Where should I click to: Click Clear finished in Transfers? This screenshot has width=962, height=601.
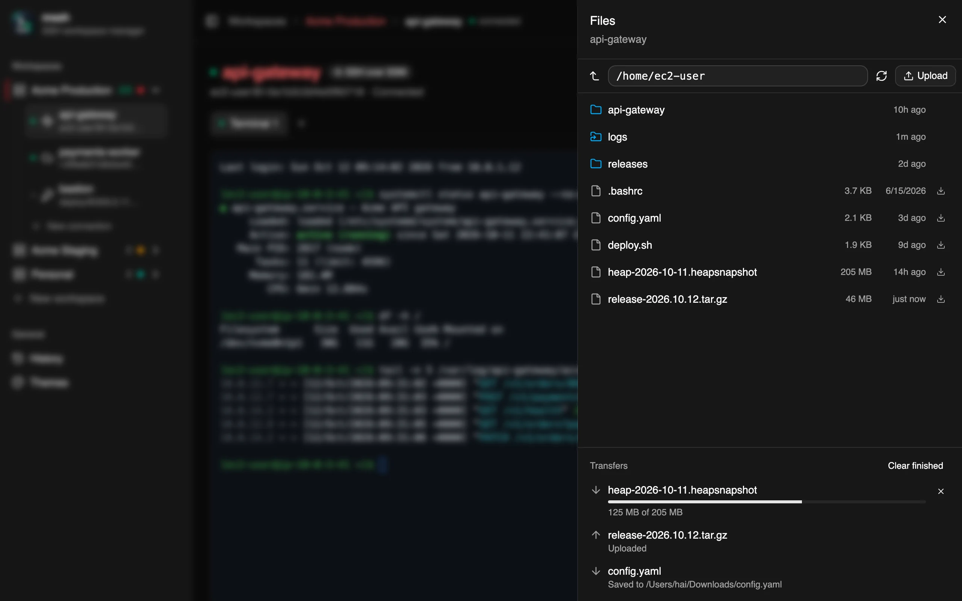pos(915,465)
